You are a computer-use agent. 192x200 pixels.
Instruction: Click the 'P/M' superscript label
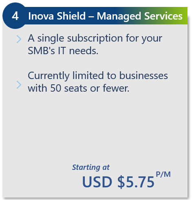[163, 174]
